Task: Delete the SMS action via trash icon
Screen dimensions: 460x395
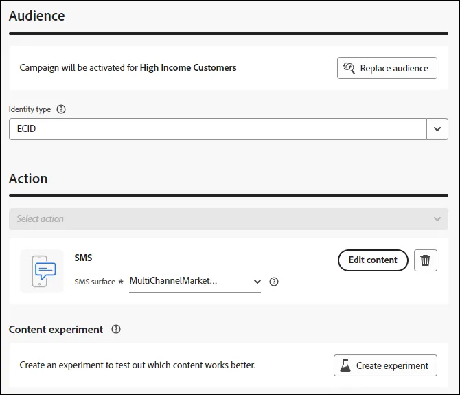Action: (x=426, y=260)
